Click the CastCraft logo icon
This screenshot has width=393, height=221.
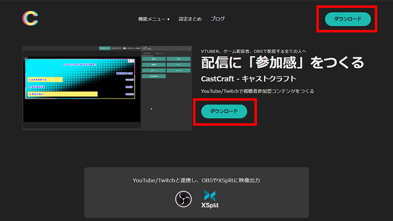click(x=30, y=18)
